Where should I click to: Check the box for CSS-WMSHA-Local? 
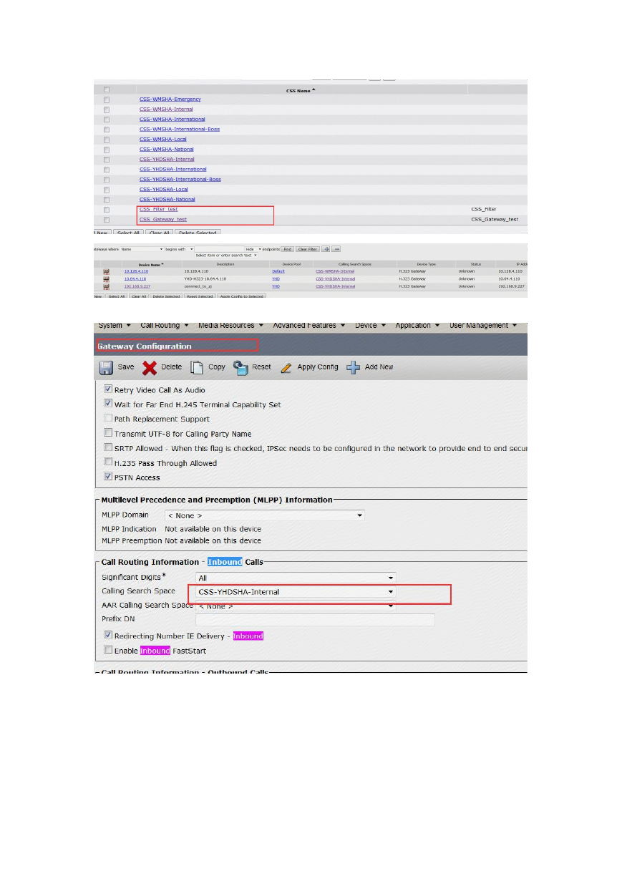(107, 140)
